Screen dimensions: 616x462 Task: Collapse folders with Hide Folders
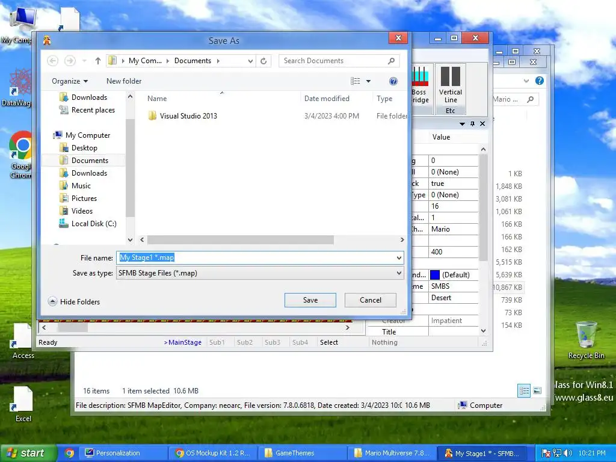pos(74,302)
